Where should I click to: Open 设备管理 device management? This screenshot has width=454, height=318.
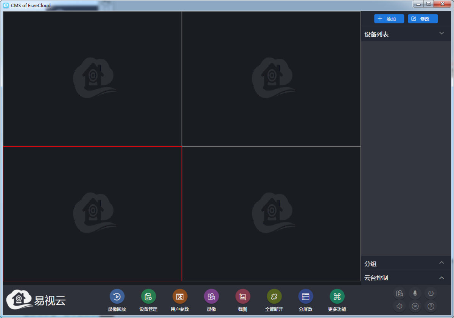[148, 297]
